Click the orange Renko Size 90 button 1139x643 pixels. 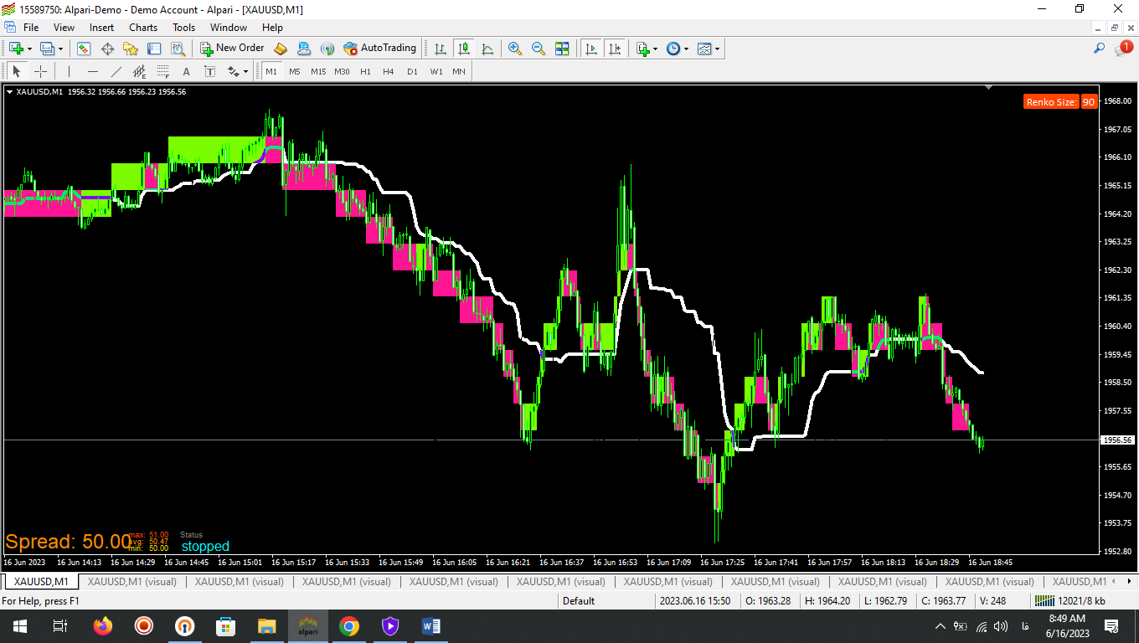[1060, 102]
